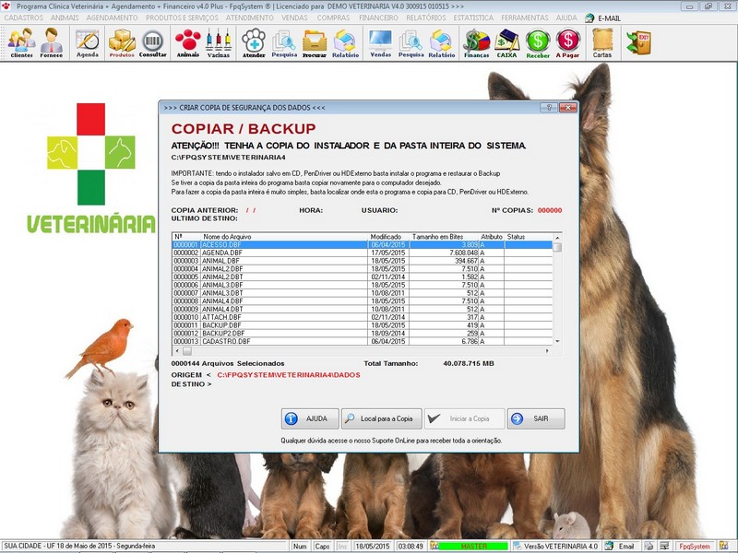This screenshot has height=553, width=738.
Task: Click the Iniciar a Copia button
Action: click(464, 418)
